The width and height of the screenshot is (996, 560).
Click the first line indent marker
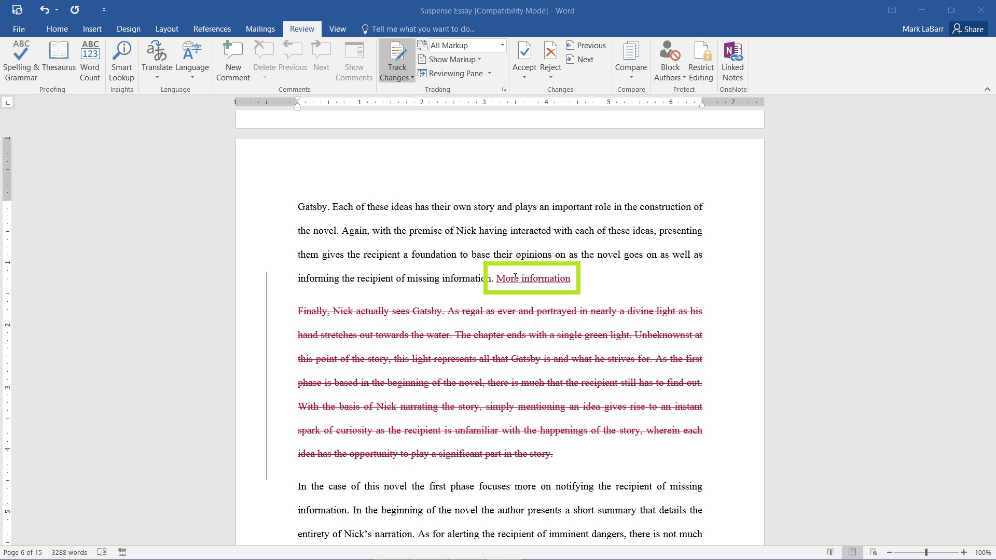coord(297,99)
